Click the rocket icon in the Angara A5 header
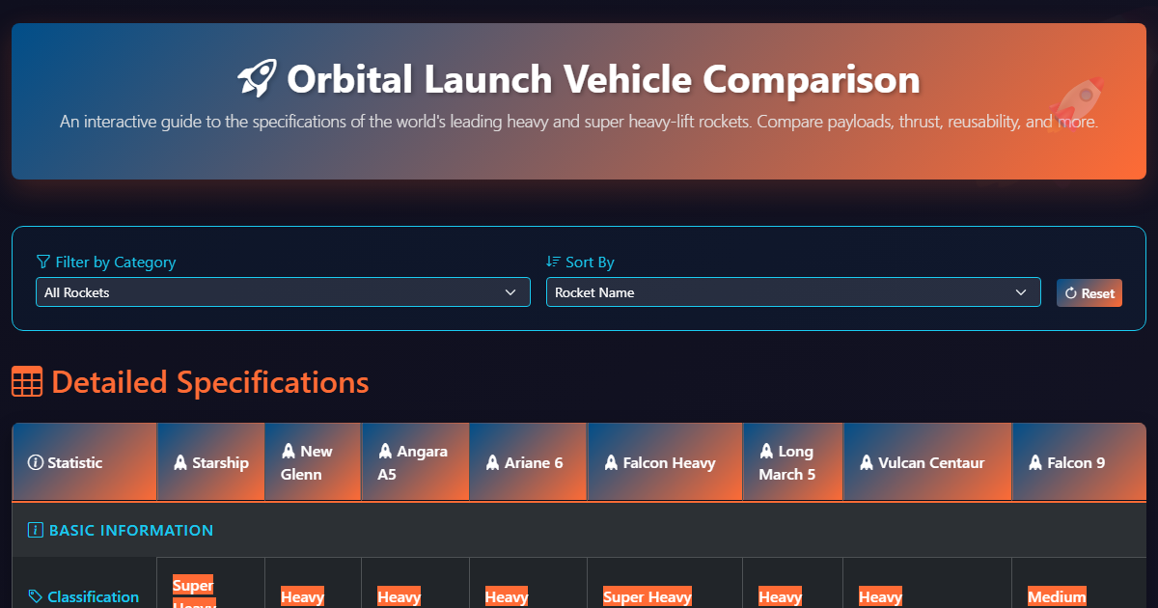This screenshot has height=608, width=1158. (x=384, y=451)
